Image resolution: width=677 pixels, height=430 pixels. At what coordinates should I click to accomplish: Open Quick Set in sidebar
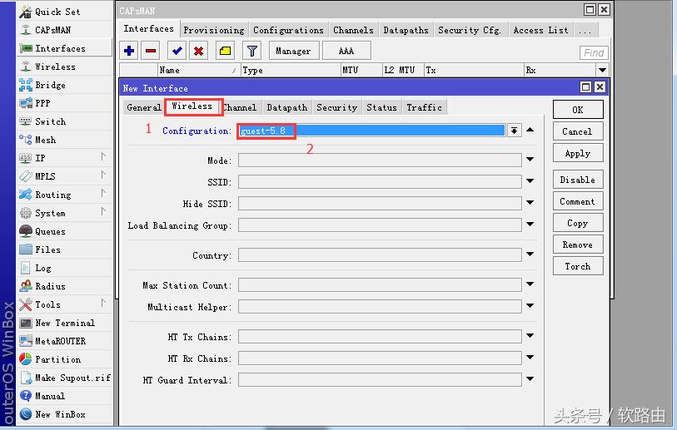click(x=65, y=12)
